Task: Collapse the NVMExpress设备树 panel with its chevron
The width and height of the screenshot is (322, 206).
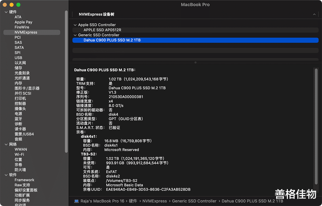Action: pos(314,14)
